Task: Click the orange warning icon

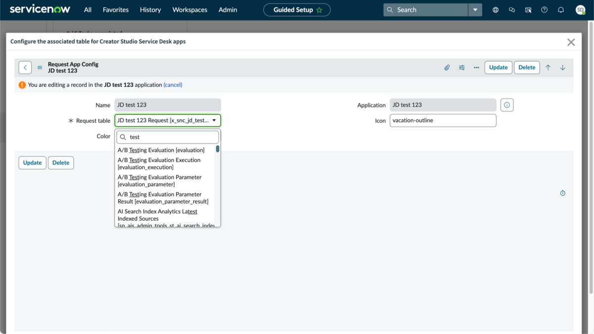Action: [22, 85]
